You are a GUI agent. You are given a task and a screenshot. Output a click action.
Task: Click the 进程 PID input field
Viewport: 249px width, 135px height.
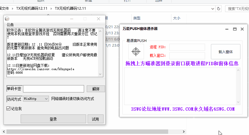tap(187, 47)
